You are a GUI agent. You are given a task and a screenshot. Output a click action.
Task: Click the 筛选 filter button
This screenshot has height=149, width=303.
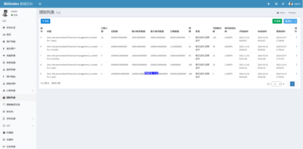click(45, 21)
